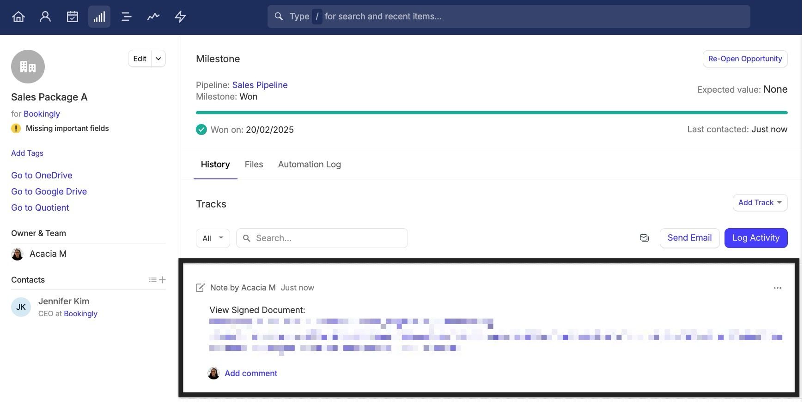Image resolution: width=804 pixels, height=402 pixels.
Task: Click the avatar beside Add comment
Action: click(x=213, y=373)
